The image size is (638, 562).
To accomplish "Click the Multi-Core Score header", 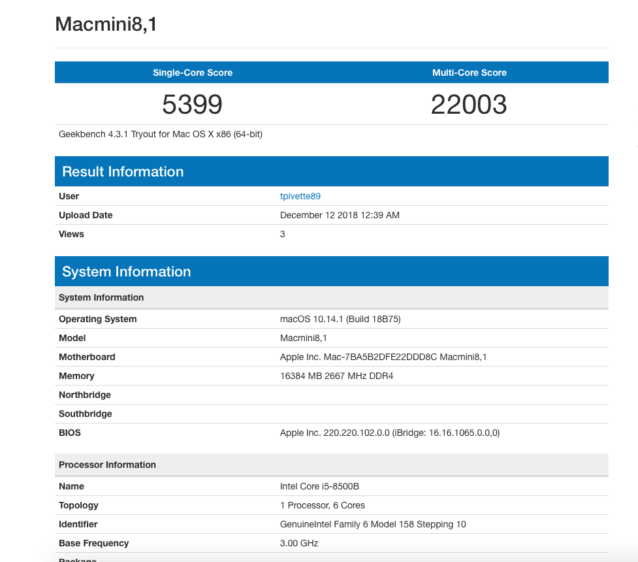I will click(x=469, y=73).
